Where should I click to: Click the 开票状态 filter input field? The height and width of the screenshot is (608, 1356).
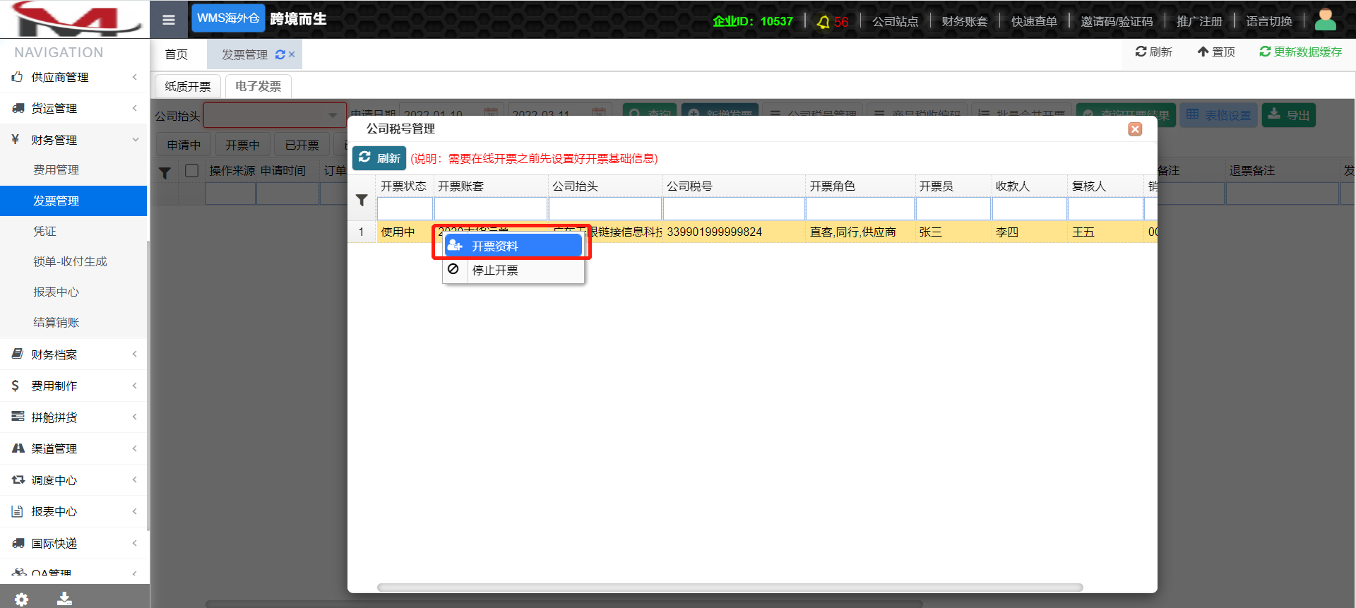[405, 208]
